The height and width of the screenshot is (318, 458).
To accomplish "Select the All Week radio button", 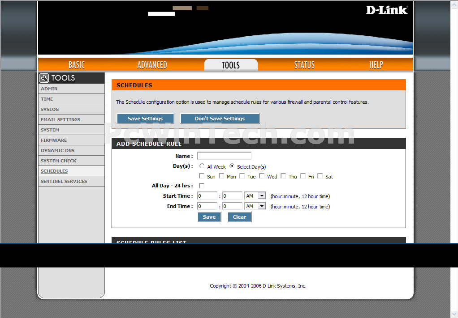I will [202, 166].
